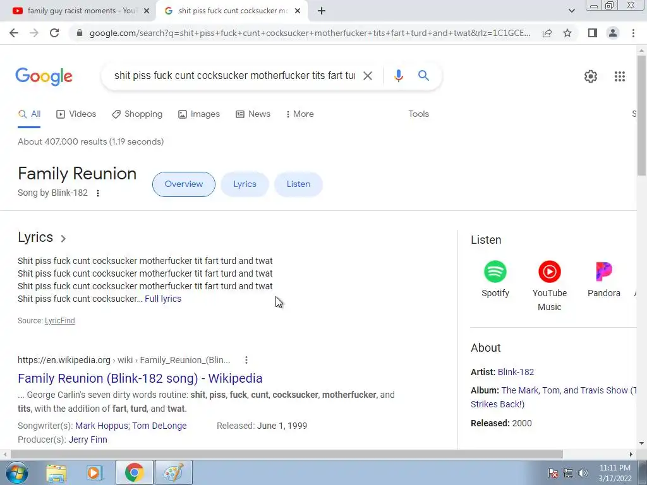Open Google settings gear icon

(591, 76)
